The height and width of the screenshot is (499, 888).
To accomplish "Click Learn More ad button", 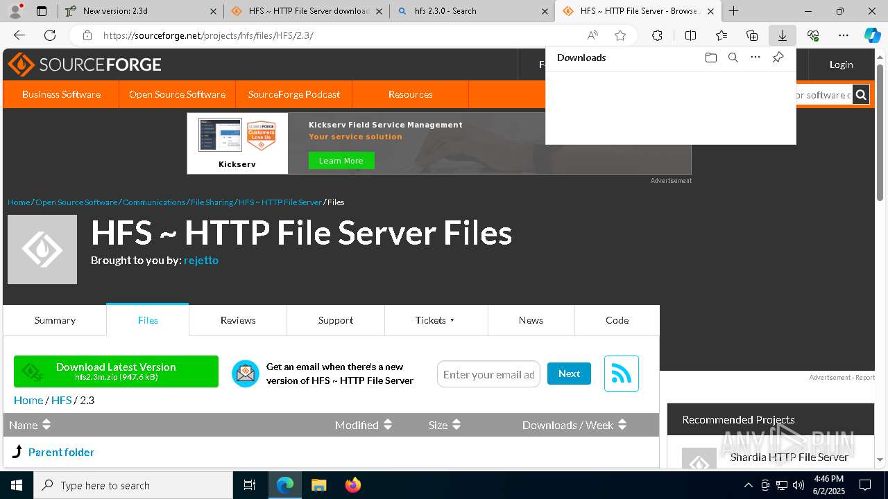I will pyautogui.click(x=341, y=161).
